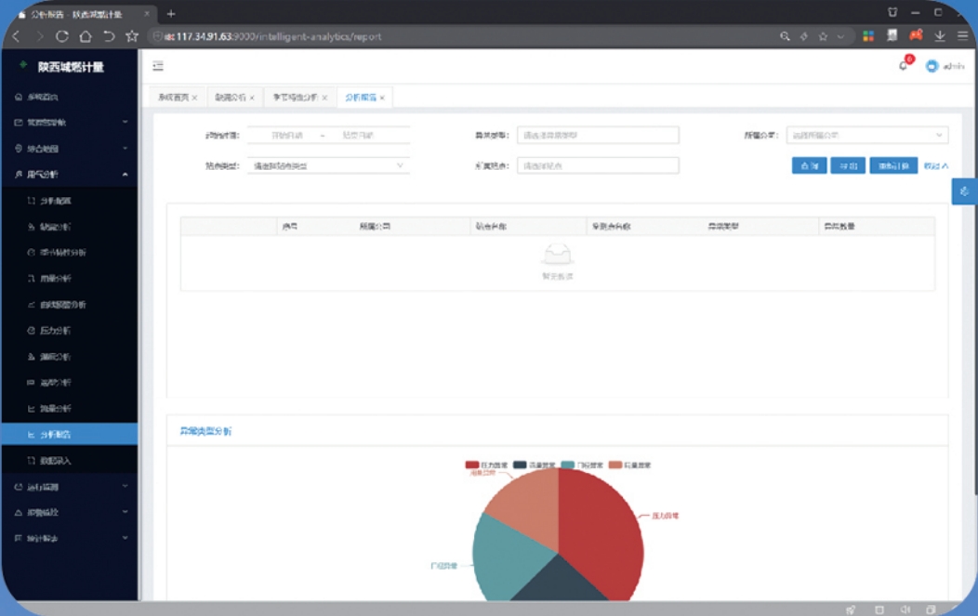Collapse the 用气分析 sidebar menu group

69,175
